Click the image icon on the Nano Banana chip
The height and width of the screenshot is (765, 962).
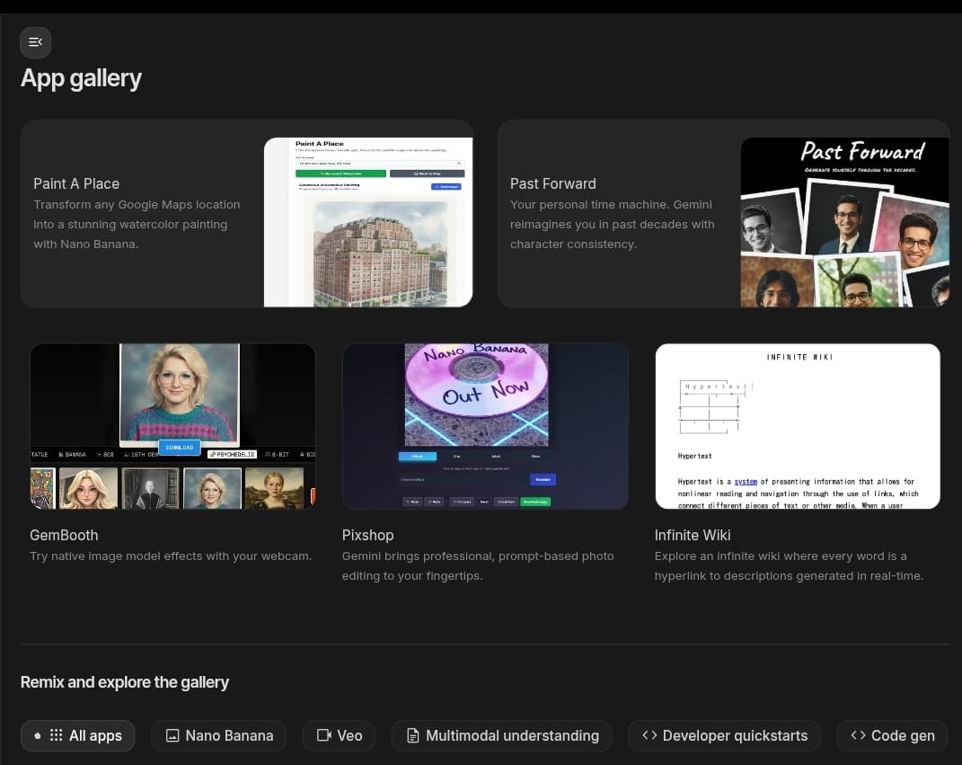click(x=172, y=735)
